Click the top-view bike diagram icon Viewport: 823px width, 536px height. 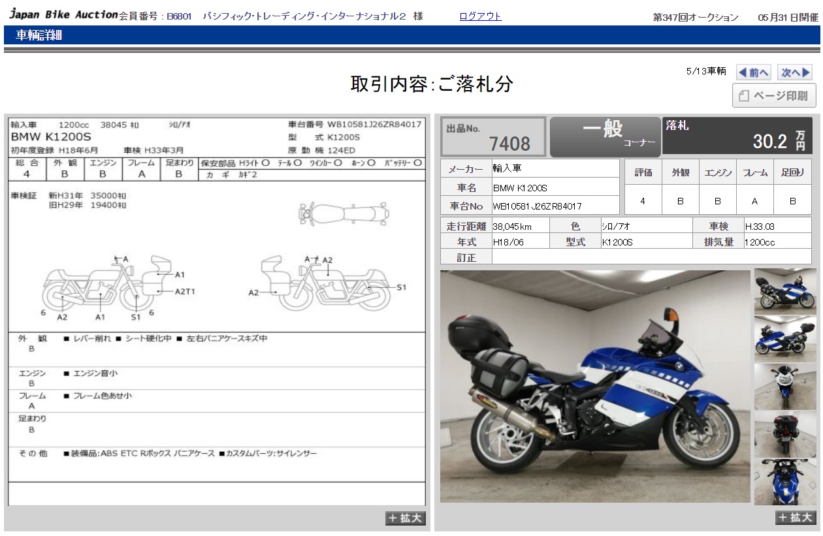(x=344, y=213)
